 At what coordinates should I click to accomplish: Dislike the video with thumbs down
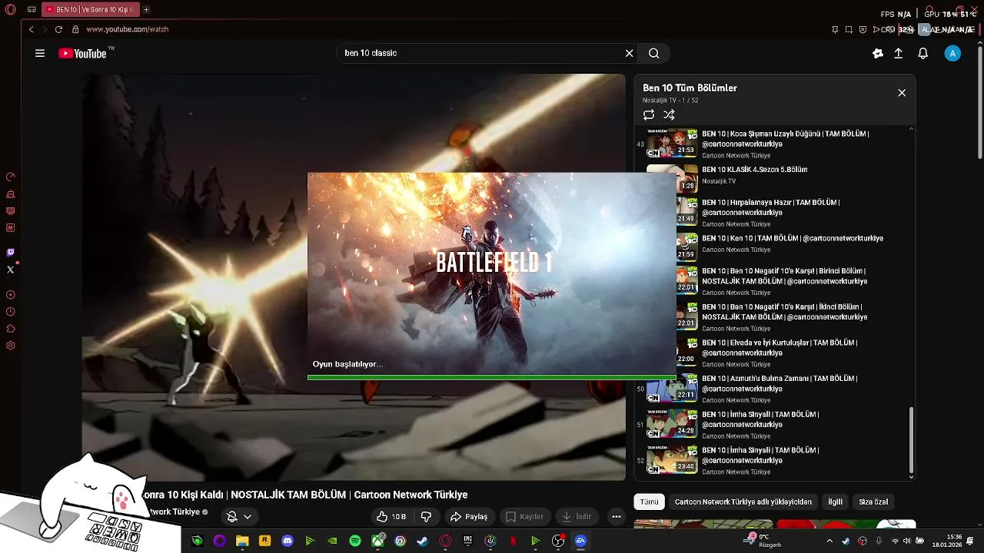(426, 517)
